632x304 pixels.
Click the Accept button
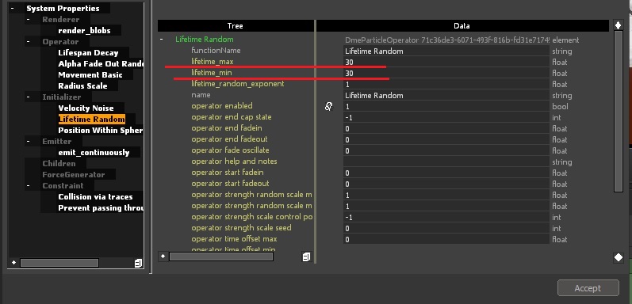click(x=588, y=288)
